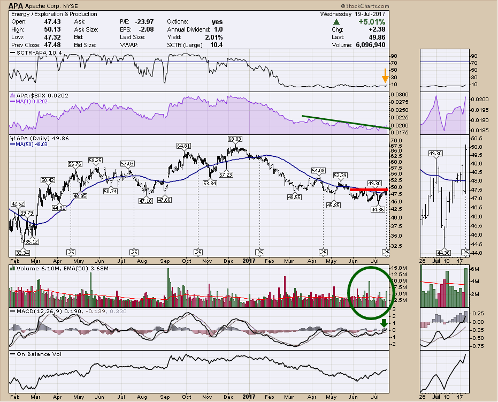Select the Prev Close value 47.48
The width and height of the screenshot is (498, 402).
[52, 45]
